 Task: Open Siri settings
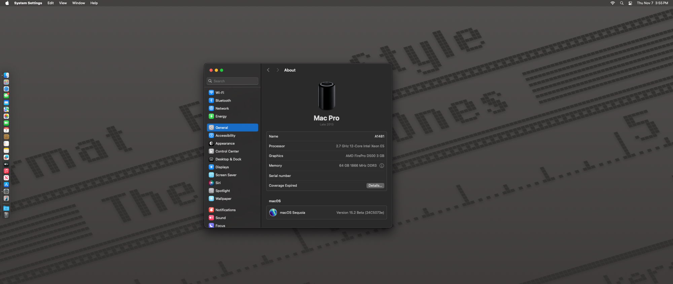(233, 183)
